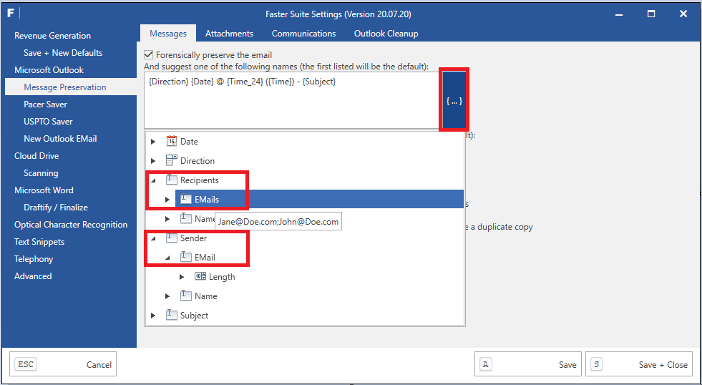702x385 pixels.
Task: Toggle Forensically preserve the email checkbox
Action: point(148,55)
